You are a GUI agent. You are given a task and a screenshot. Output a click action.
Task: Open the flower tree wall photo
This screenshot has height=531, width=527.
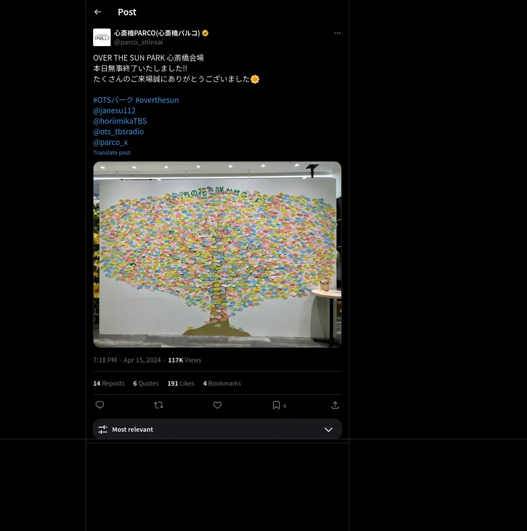click(x=217, y=254)
